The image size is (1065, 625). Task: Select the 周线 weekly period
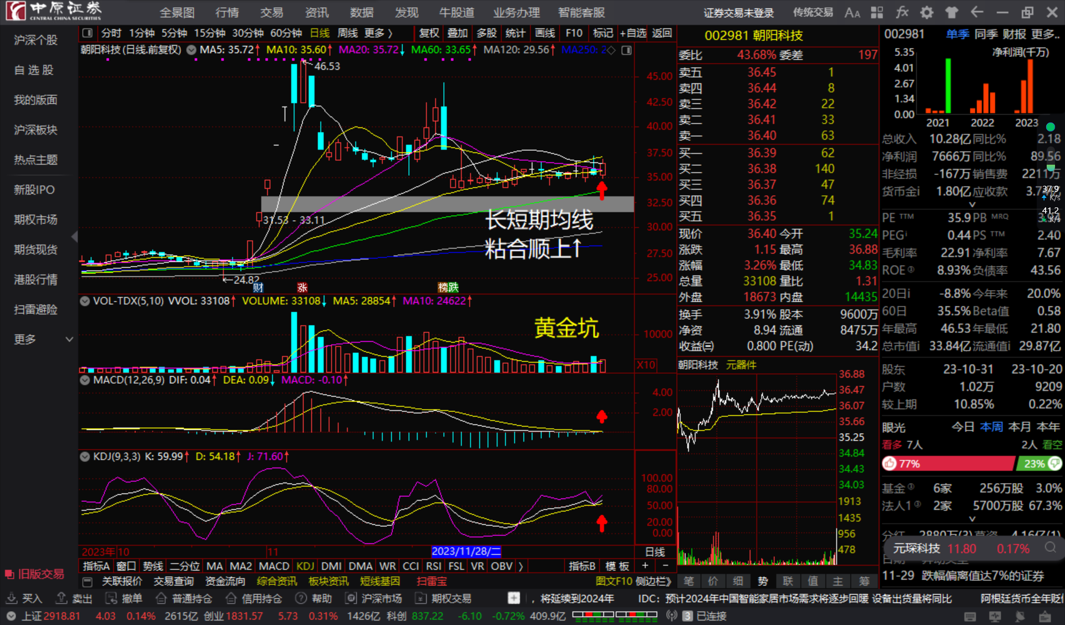point(347,33)
